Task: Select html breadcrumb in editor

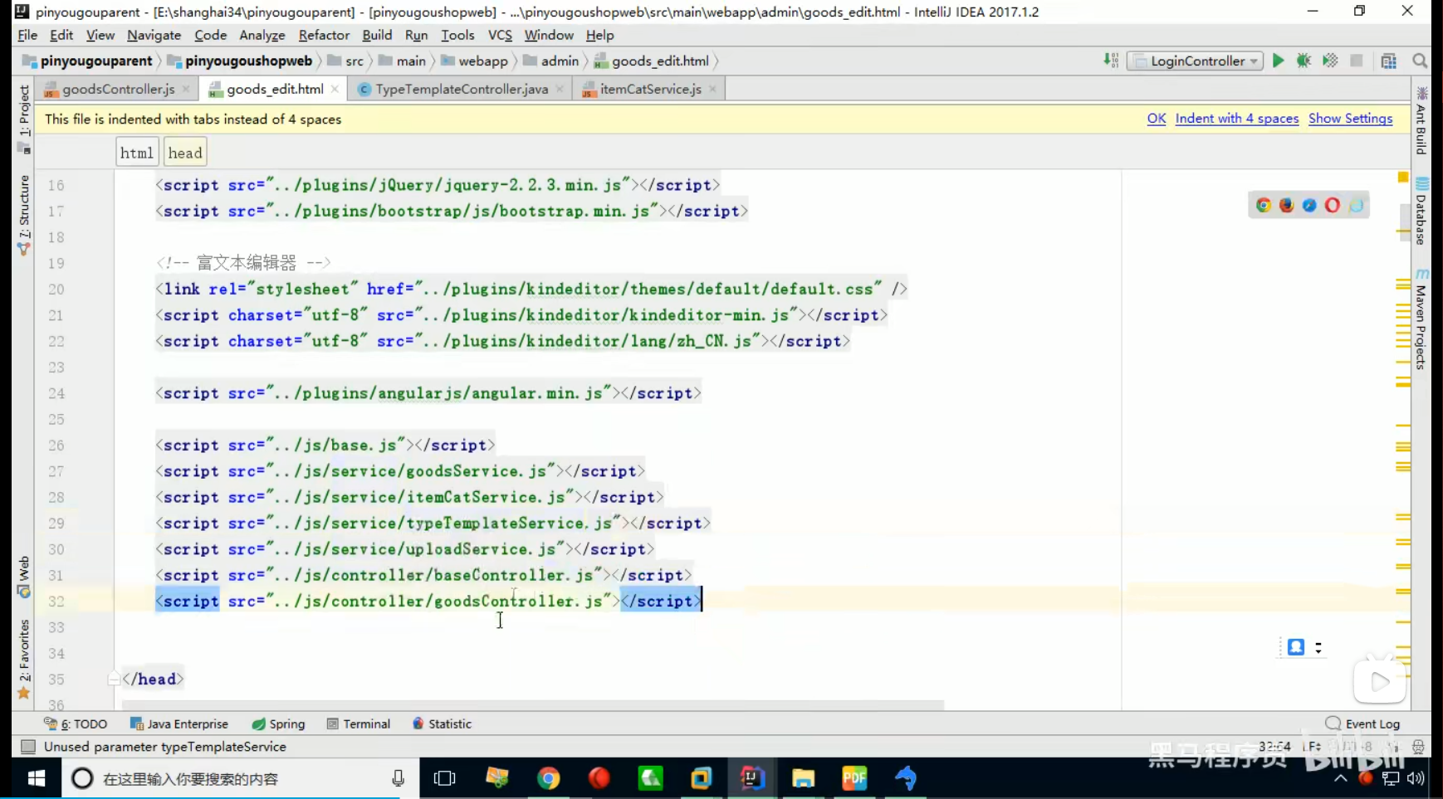Action: pyautogui.click(x=136, y=153)
